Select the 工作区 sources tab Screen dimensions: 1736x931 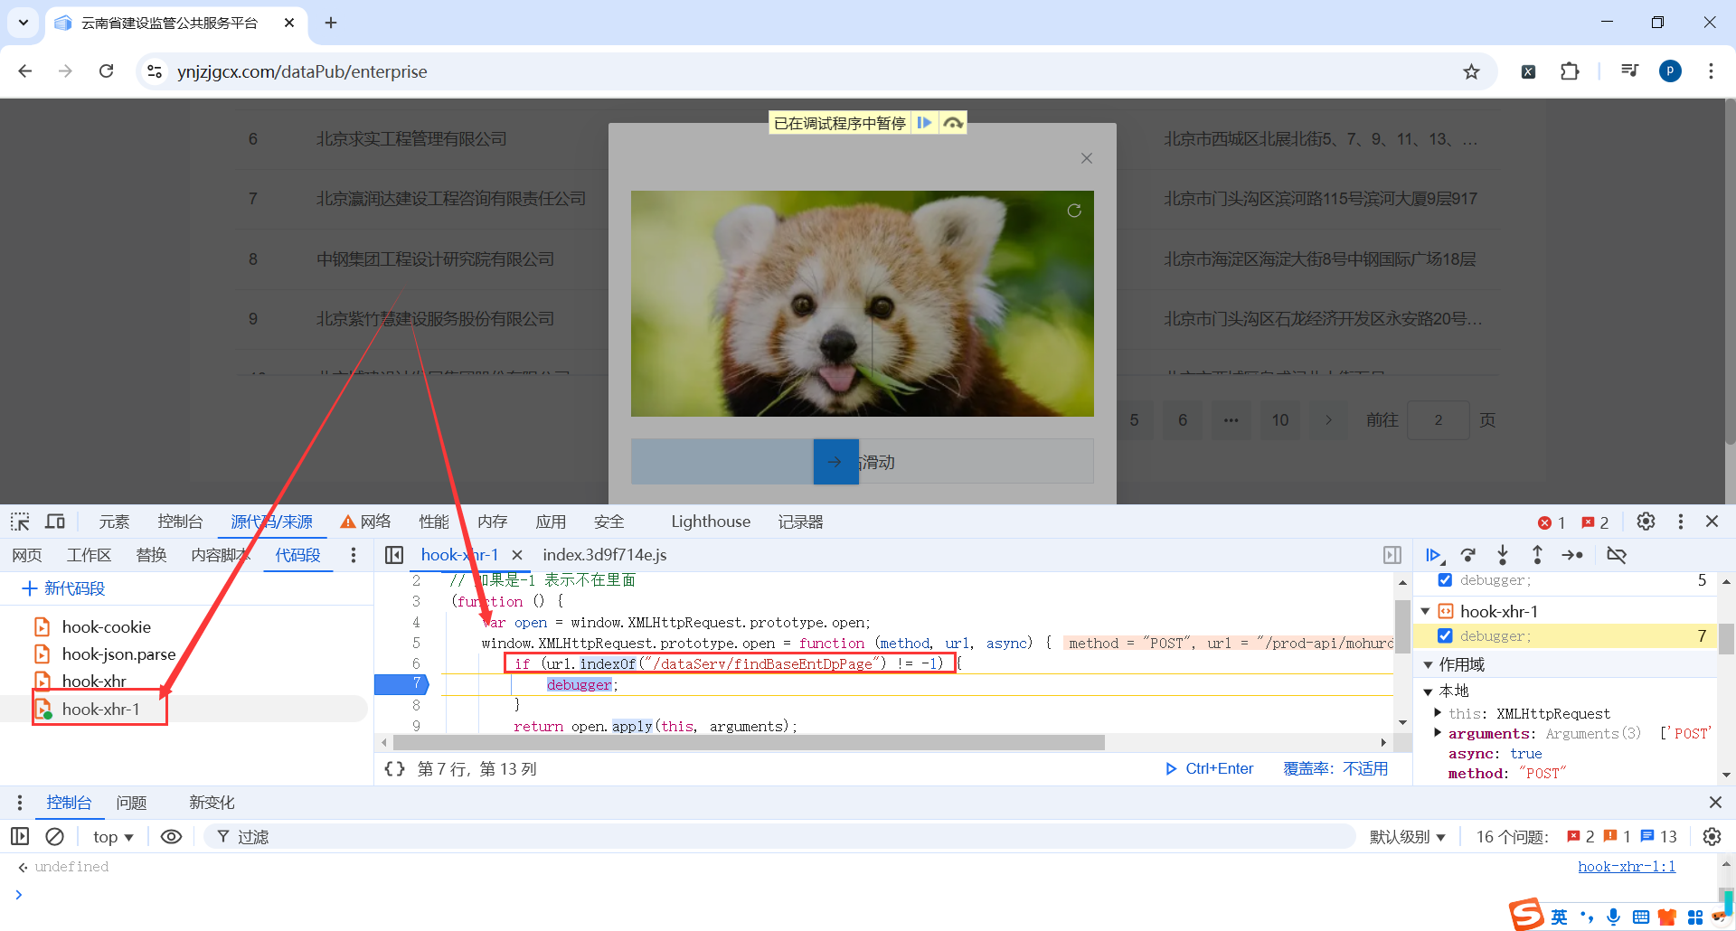89,555
